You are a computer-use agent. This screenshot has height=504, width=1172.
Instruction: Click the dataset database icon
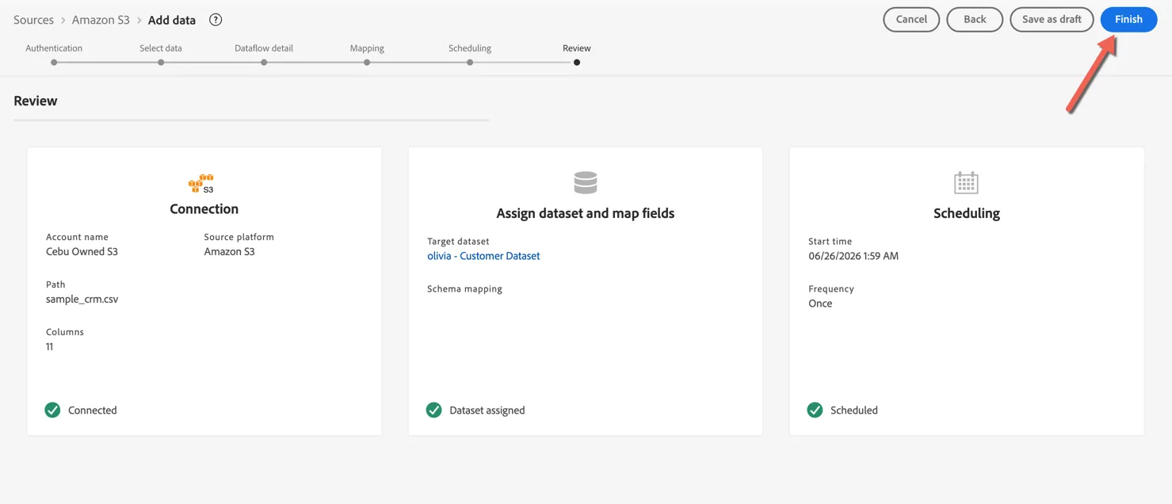[x=586, y=183]
